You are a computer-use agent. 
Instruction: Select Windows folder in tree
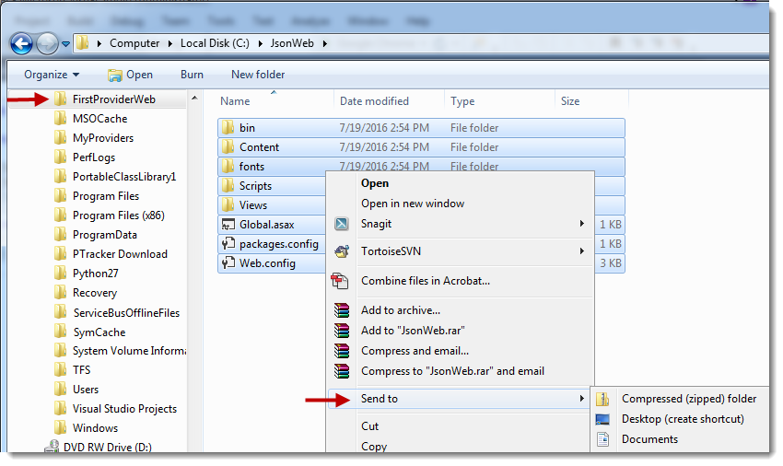point(96,429)
